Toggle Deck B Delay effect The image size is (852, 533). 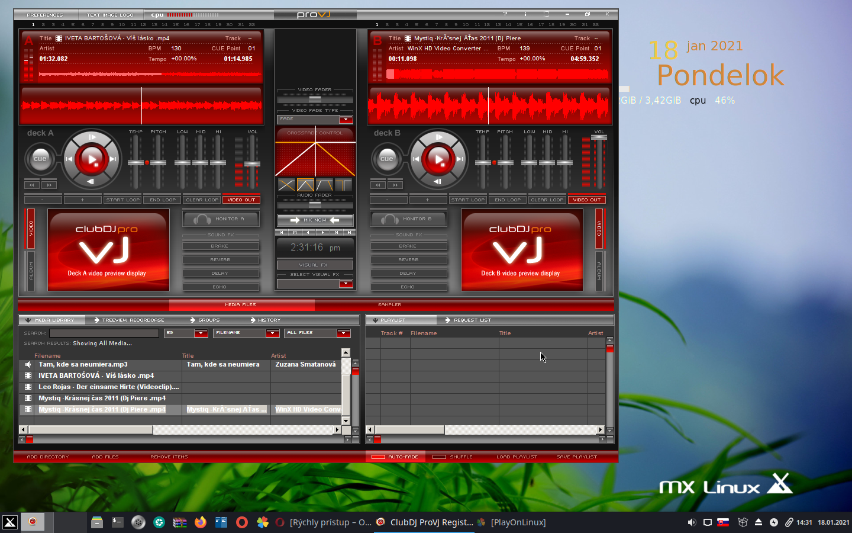pyautogui.click(x=408, y=273)
